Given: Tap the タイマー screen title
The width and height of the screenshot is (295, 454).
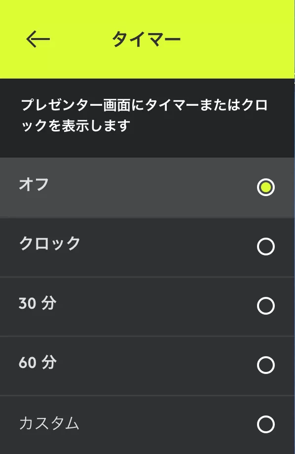Looking at the screenshot, I should coord(146,39).
